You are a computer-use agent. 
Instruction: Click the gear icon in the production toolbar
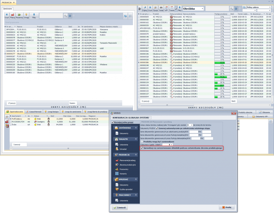pos(236,9)
